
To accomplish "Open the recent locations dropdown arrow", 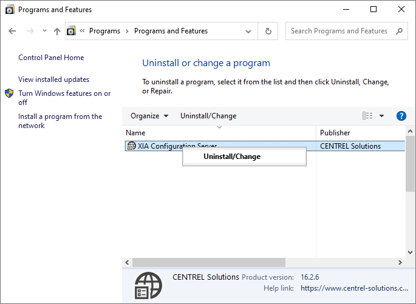I will click(x=44, y=31).
